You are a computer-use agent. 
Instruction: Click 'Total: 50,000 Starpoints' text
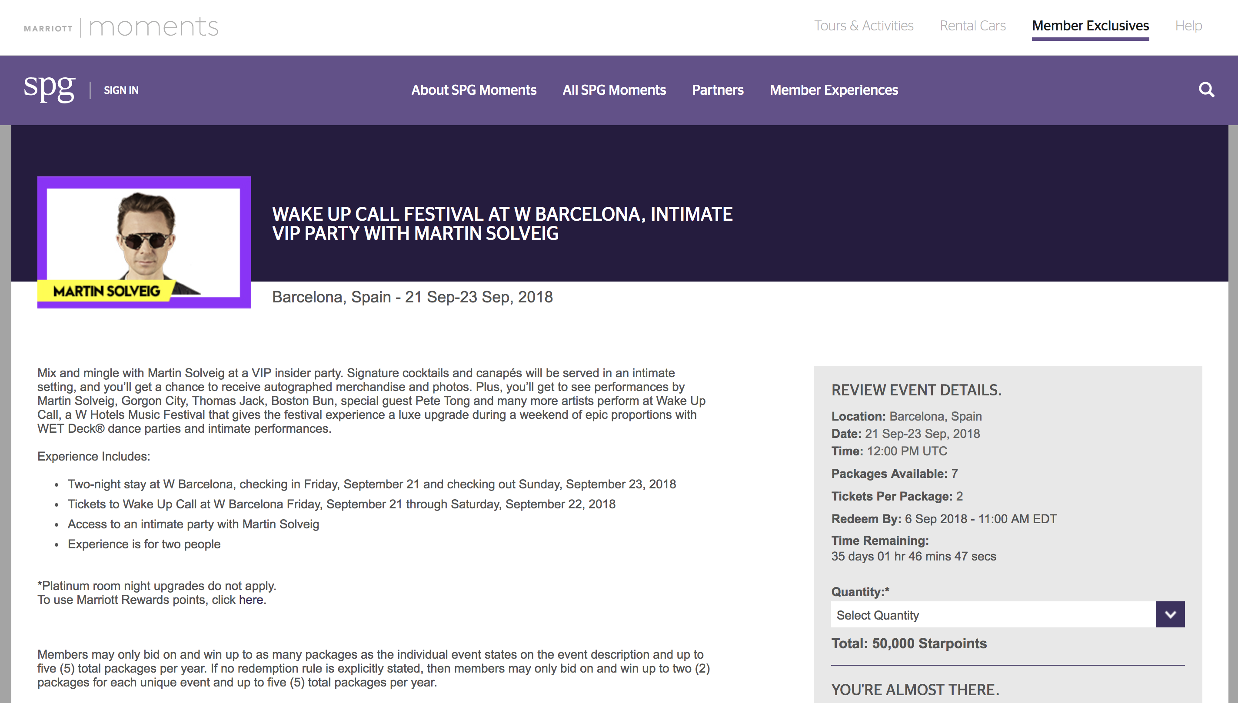[909, 643]
